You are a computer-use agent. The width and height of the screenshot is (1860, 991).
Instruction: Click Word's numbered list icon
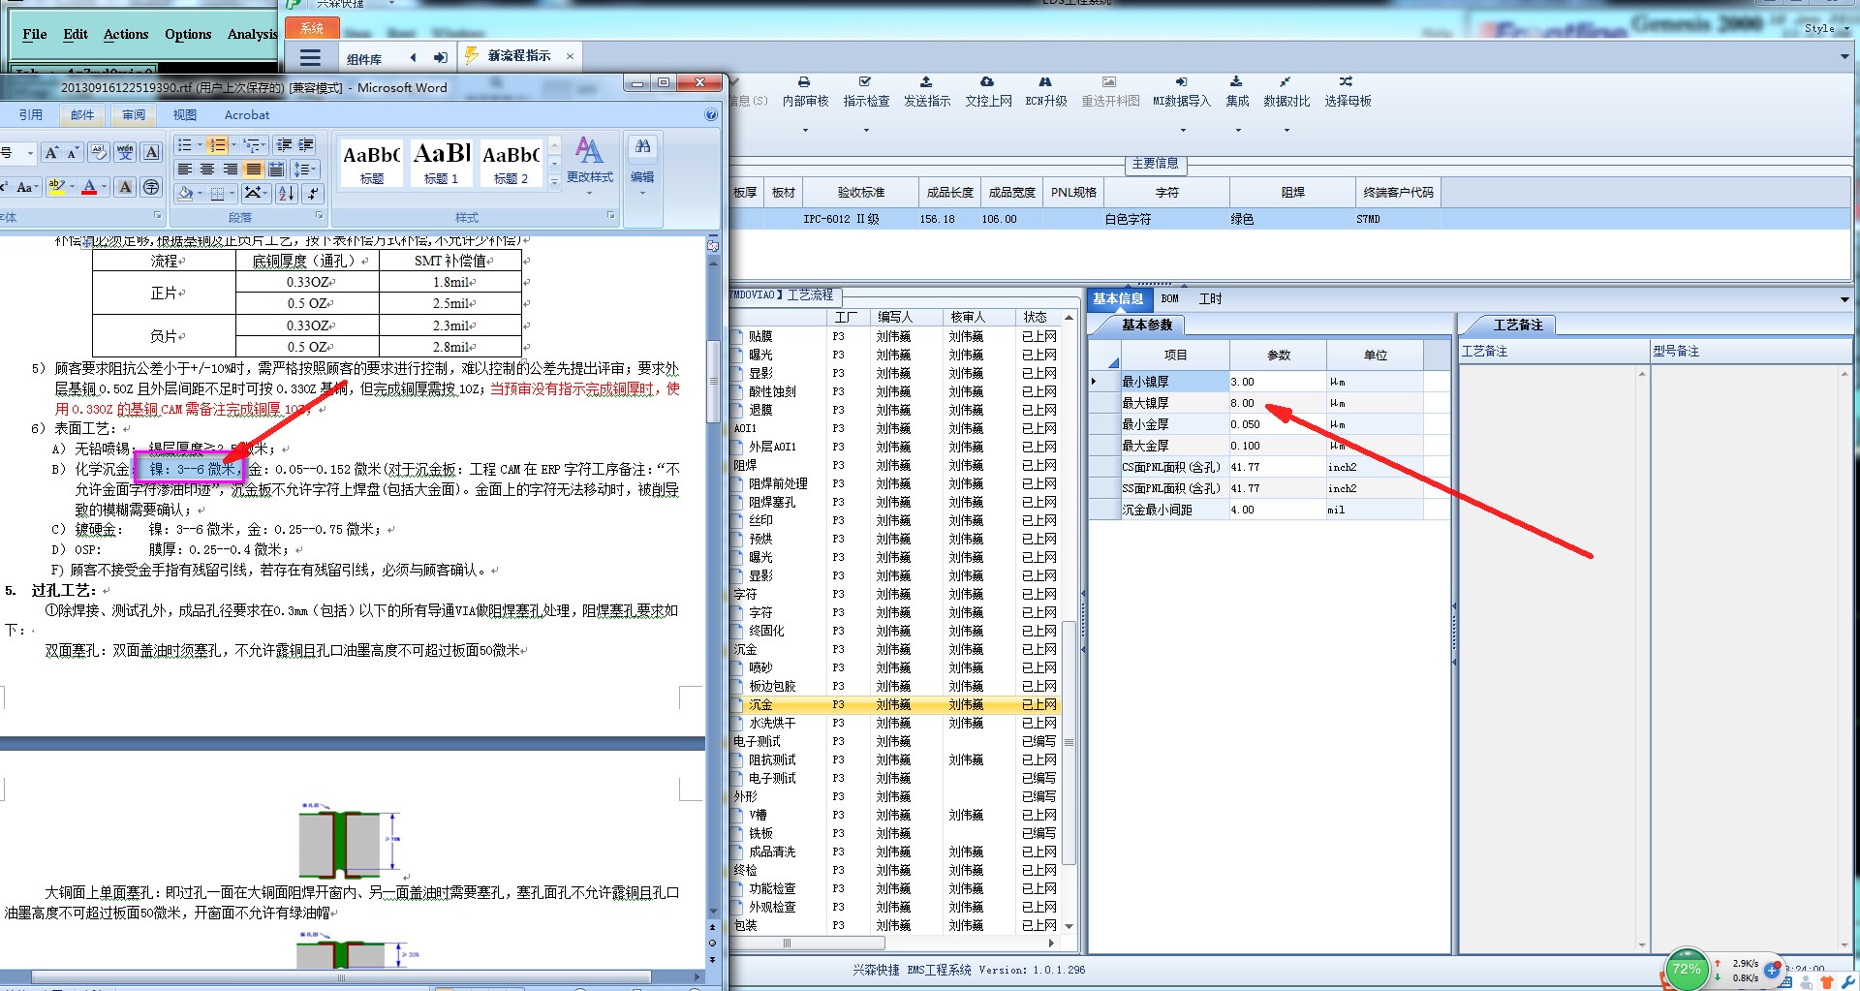coord(217,145)
